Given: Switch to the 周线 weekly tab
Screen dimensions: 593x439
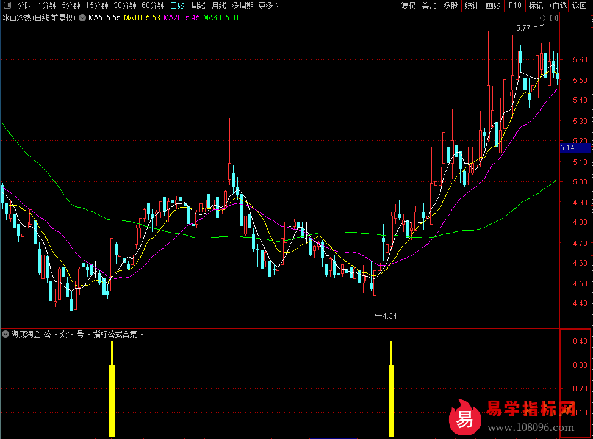Looking at the screenshot, I should point(198,5).
